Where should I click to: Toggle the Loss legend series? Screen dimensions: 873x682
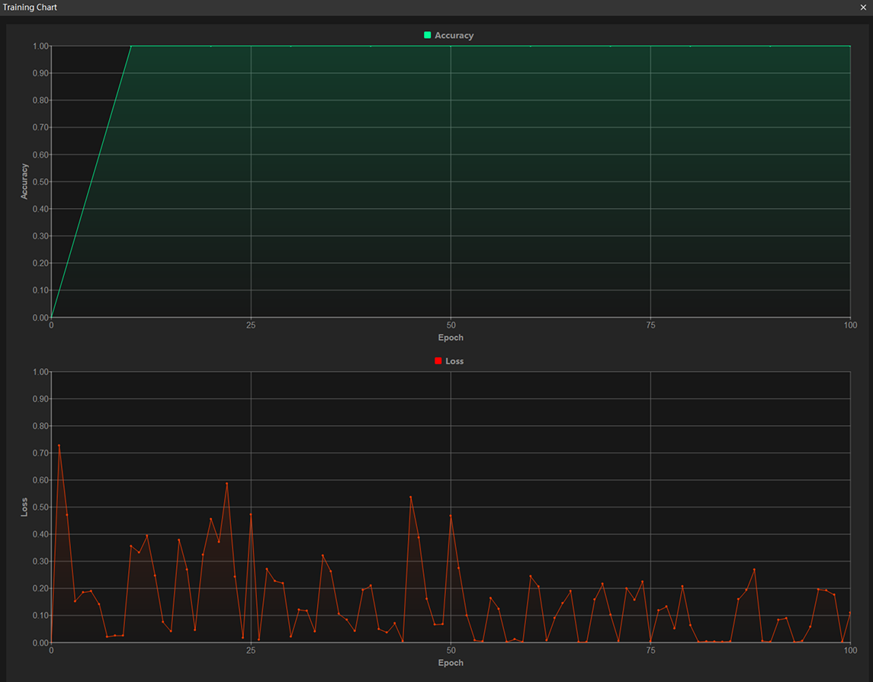point(449,361)
